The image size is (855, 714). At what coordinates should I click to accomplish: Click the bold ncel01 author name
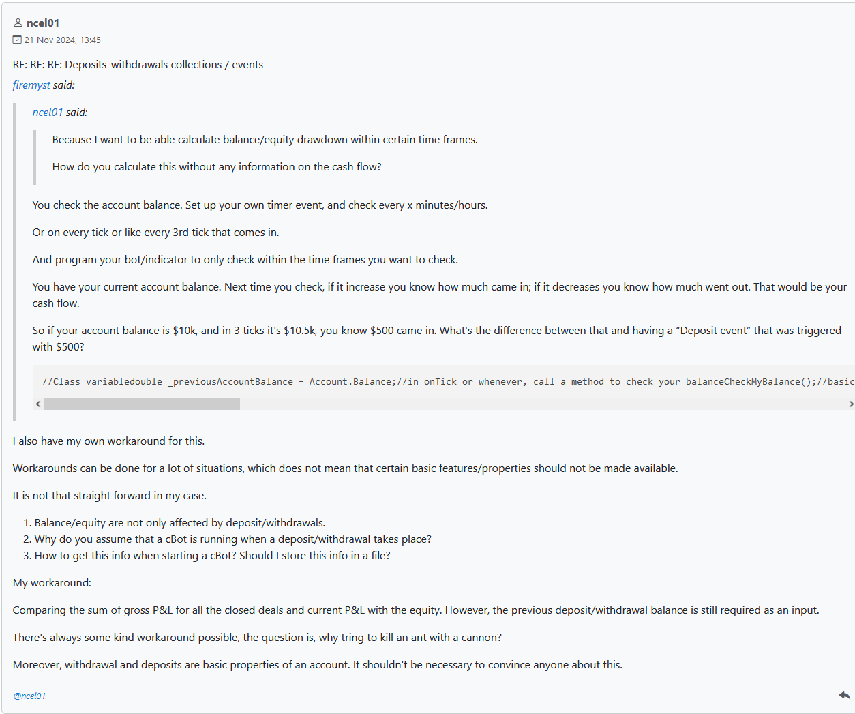tap(43, 23)
